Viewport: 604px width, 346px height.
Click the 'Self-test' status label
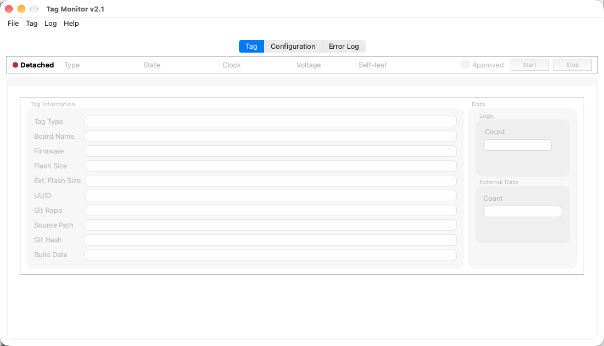[372, 65]
